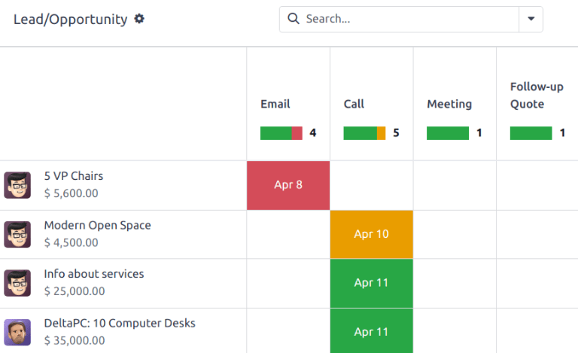The width and height of the screenshot is (578, 353).
Task: Open the Follow-up Quote column header
Action: tap(537, 96)
